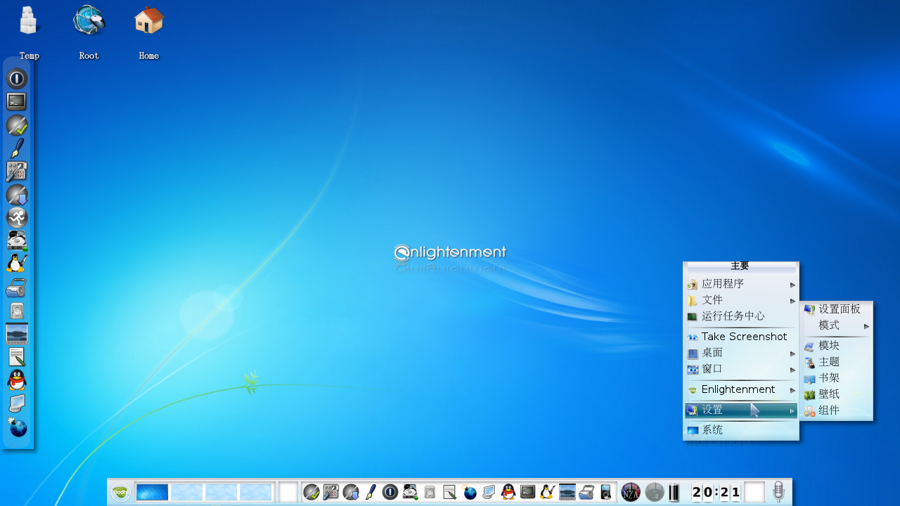Launch the Tux penguin icon on bottom shelf
Image resolution: width=900 pixels, height=506 pixels.
(x=548, y=492)
